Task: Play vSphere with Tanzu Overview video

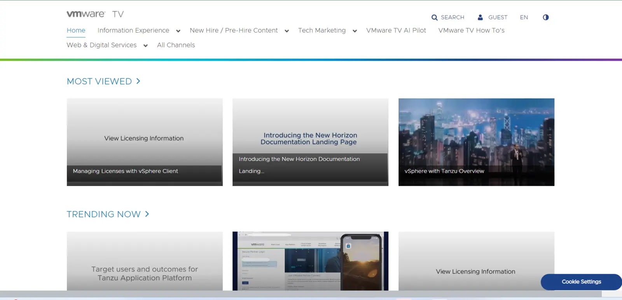Action: point(476,142)
